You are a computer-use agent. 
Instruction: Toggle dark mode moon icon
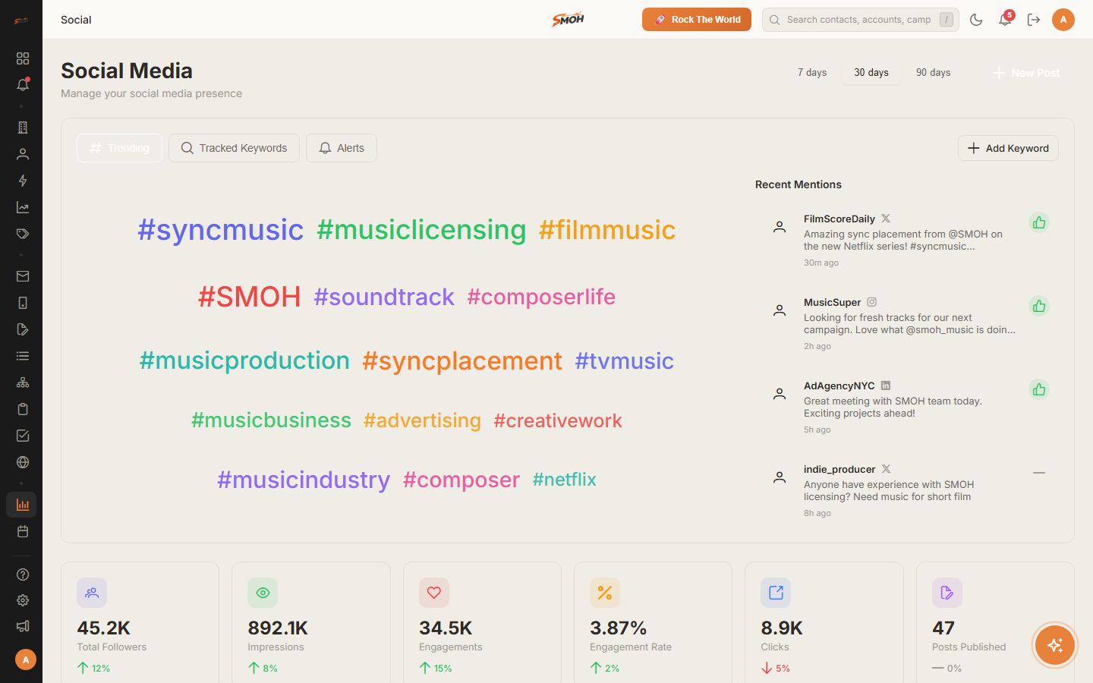point(976,20)
